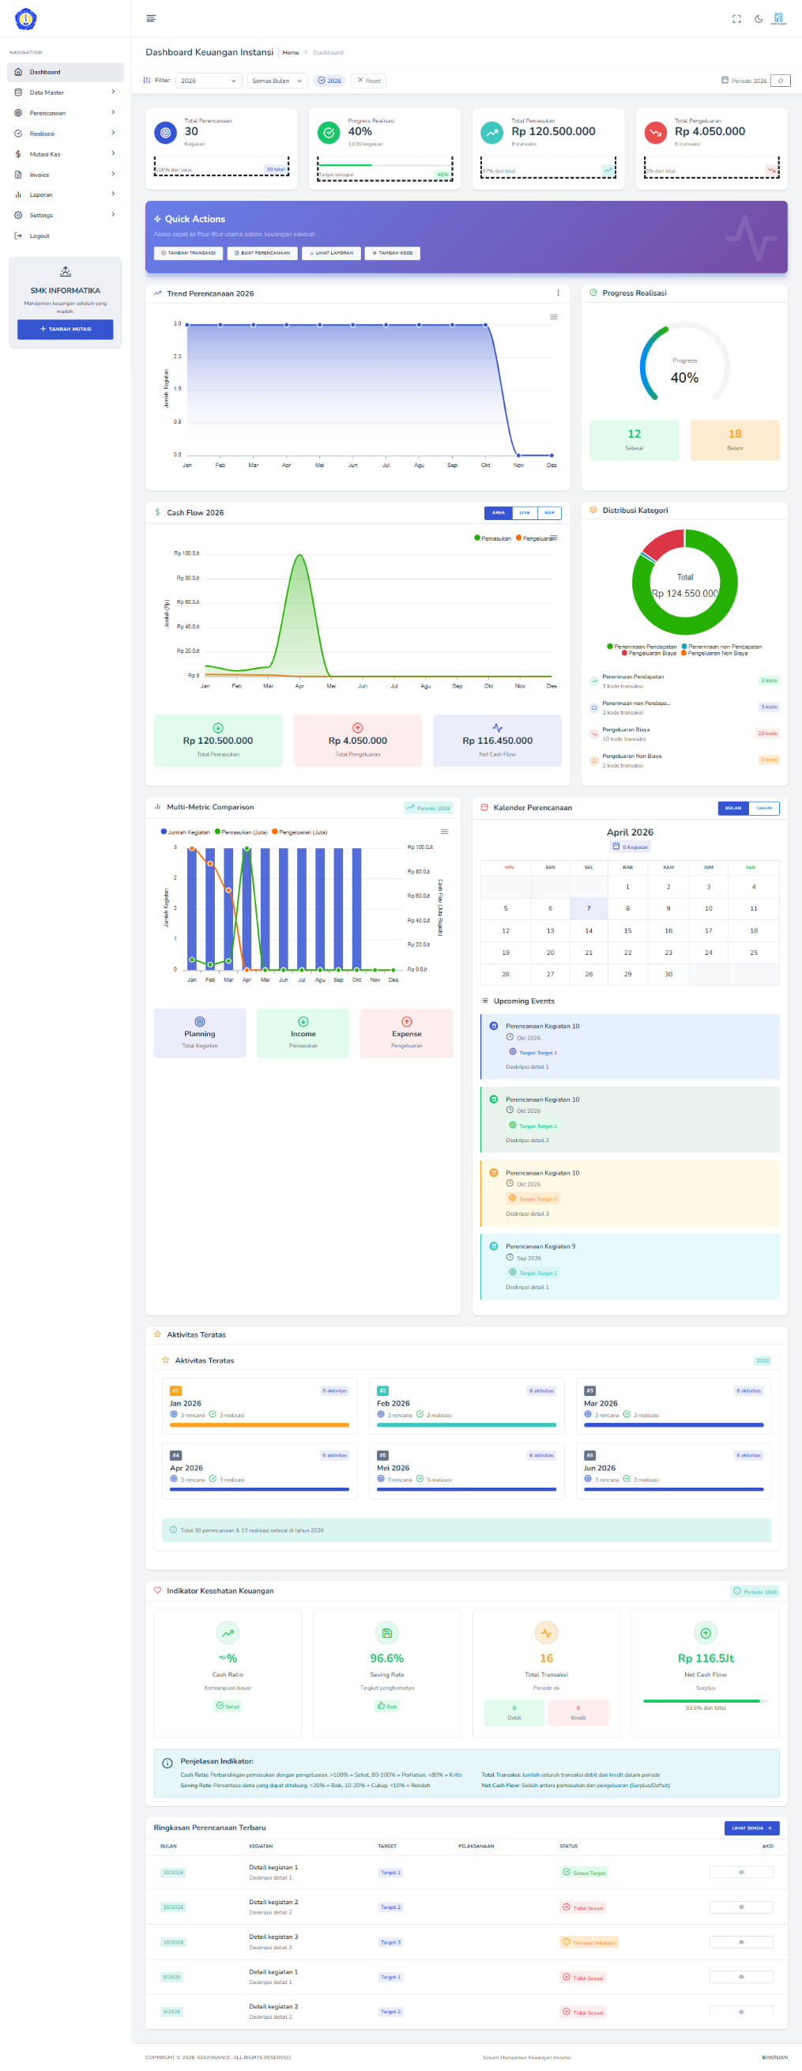
Task: Open the Perencanaan Kegiatan 9 upcoming event
Action: pos(630,1266)
